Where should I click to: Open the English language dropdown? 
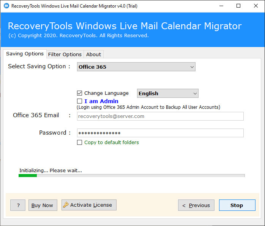pyautogui.click(x=168, y=93)
